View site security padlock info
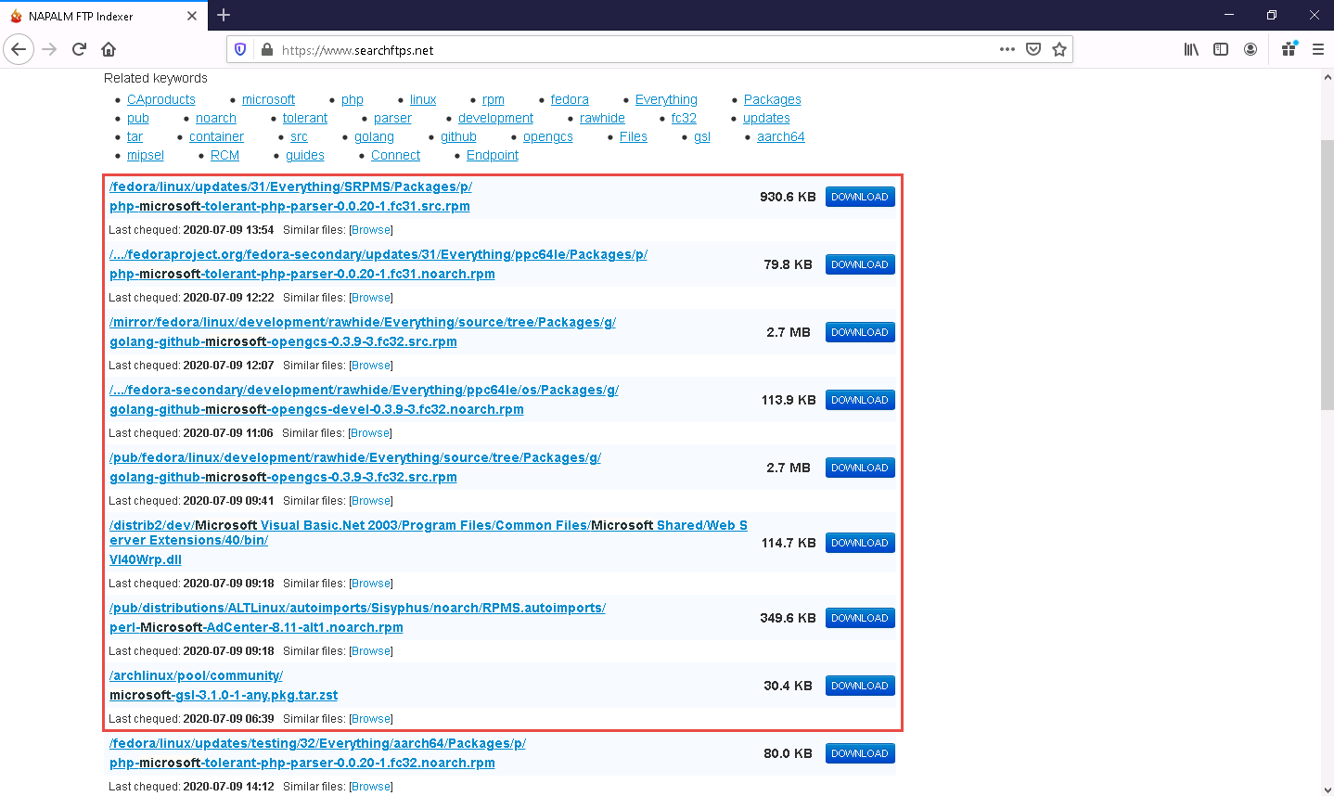This screenshot has height=796, width=1334. (266, 50)
